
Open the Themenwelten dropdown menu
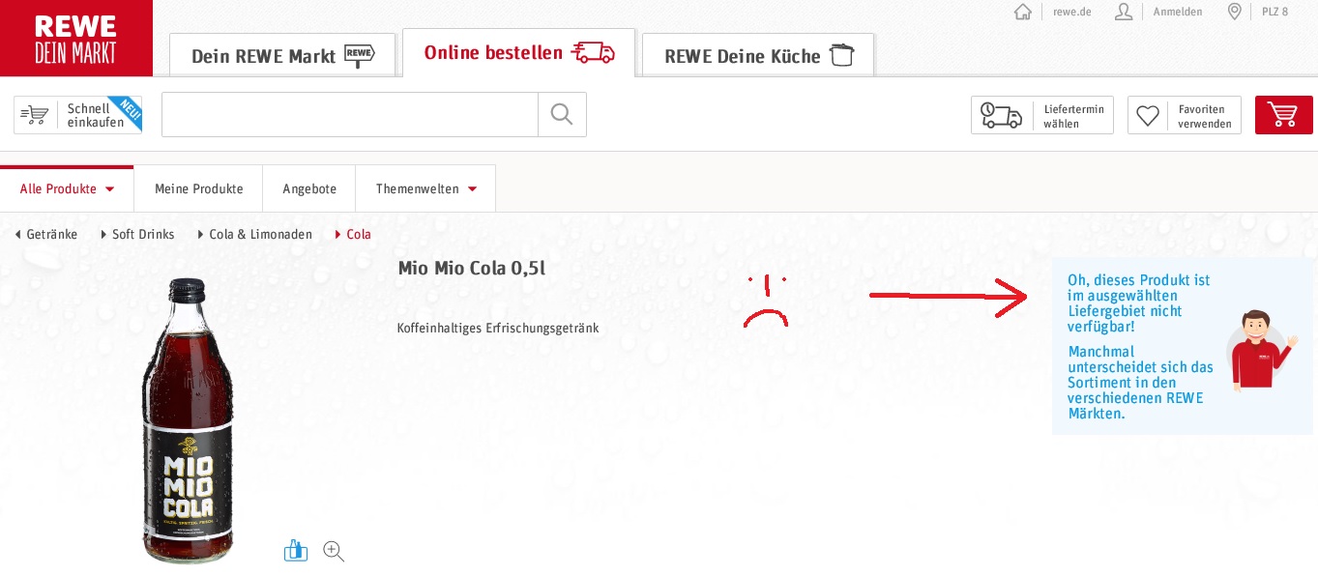pyautogui.click(x=425, y=188)
